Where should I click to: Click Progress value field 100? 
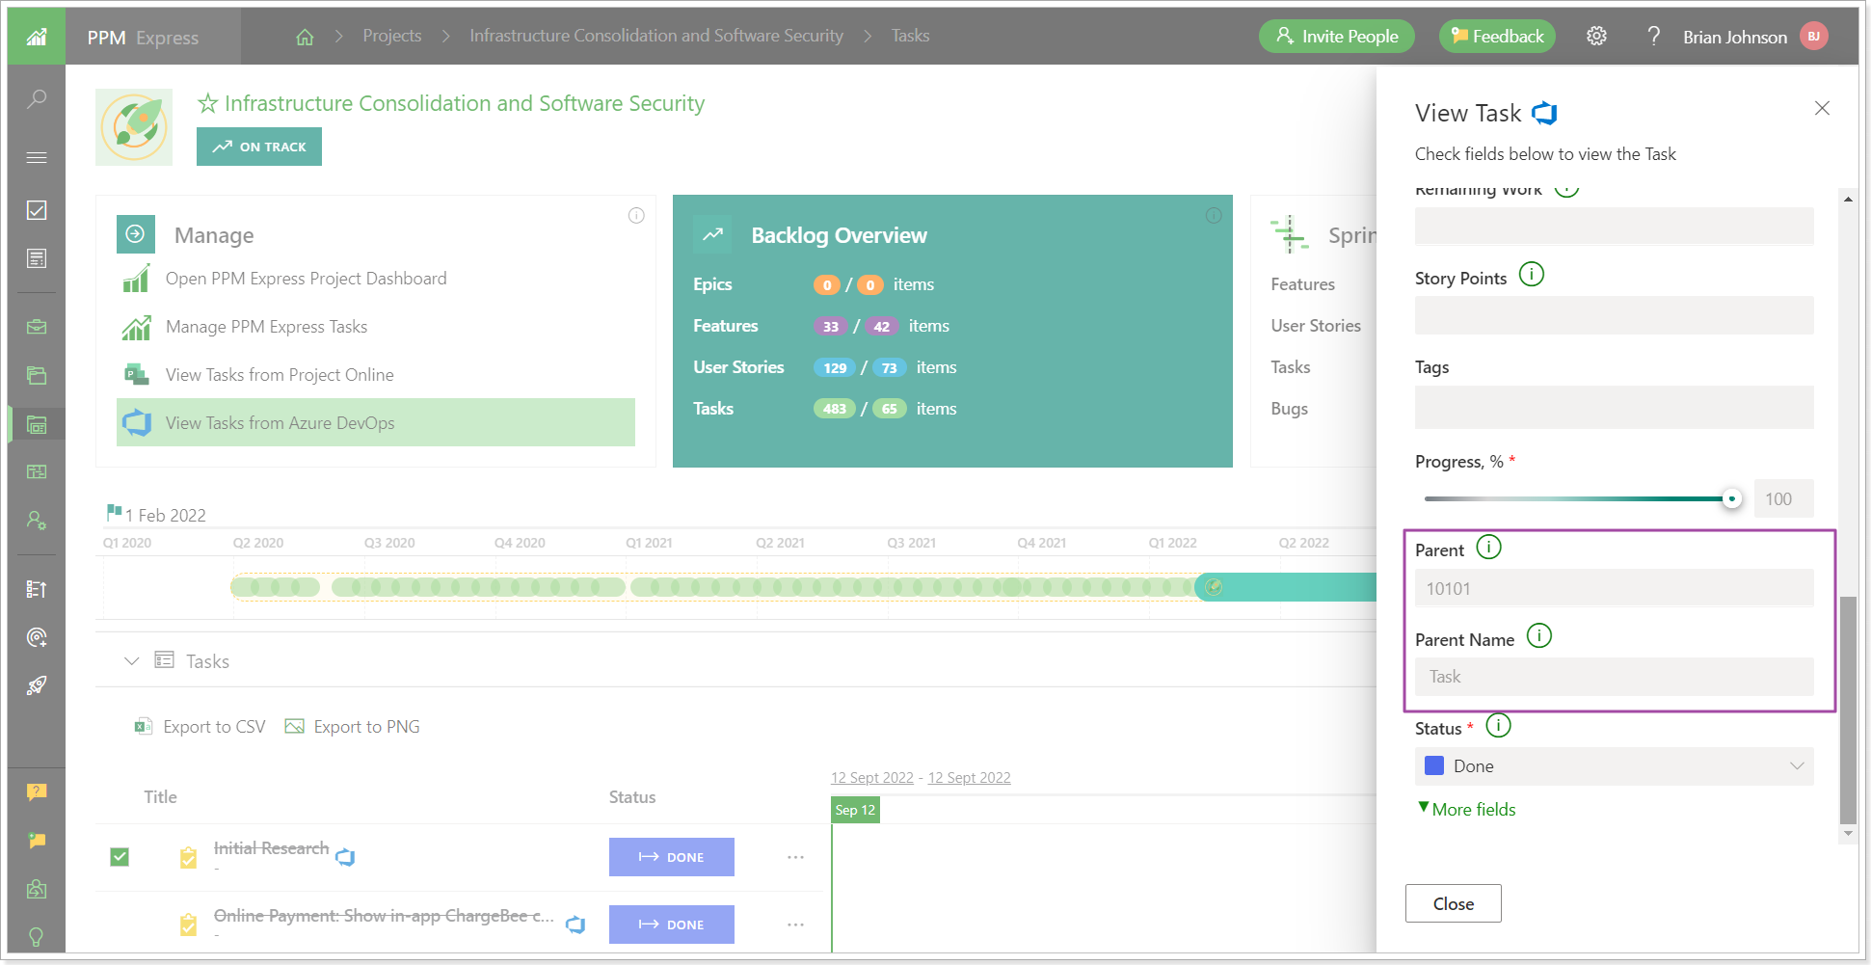(1784, 498)
